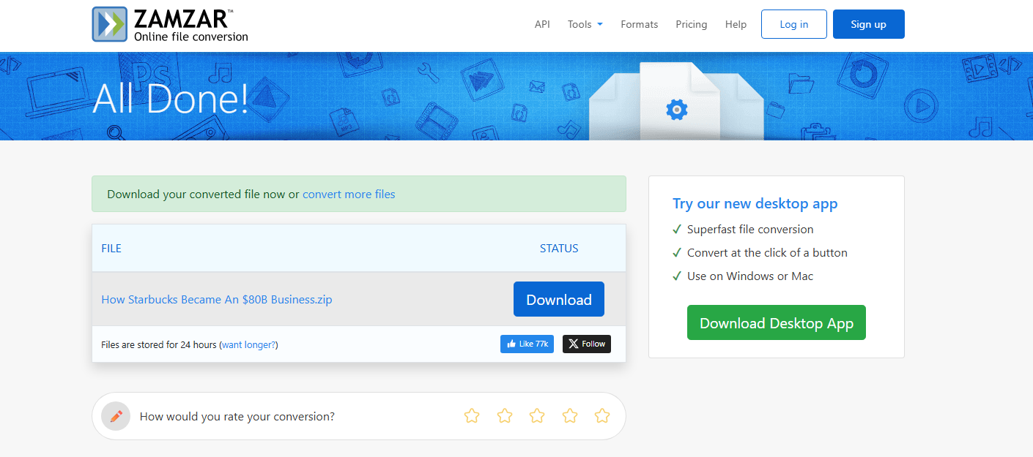1033x457 pixels.
Task: Click the pencil icon beside the rating question
Action: [116, 416]
